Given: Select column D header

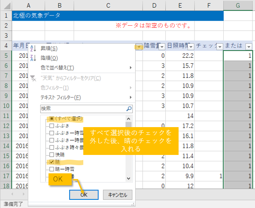Looking at the screenshot, I should 154,6.
